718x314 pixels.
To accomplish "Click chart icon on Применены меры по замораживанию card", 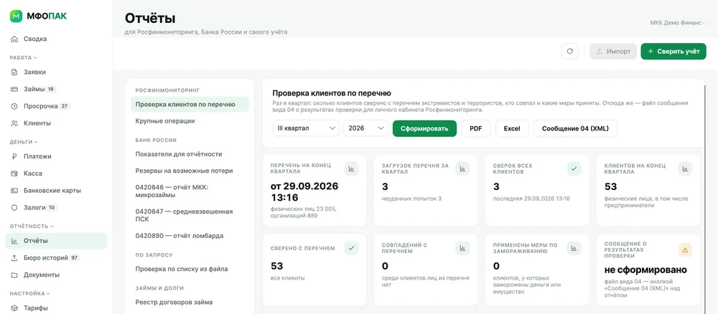I will 574,248.
